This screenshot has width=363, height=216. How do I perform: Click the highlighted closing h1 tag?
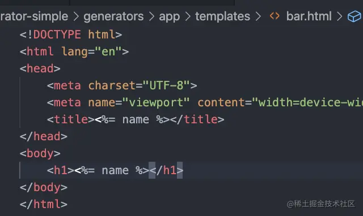tap(166, 170)
